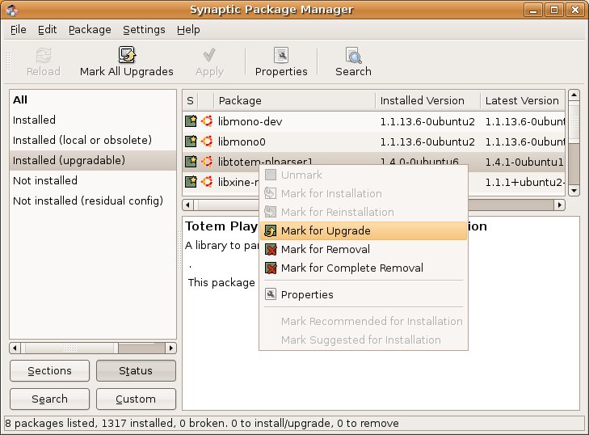The width and height of the screenshot is (589, 435).
Task: Click the Ubuntu logo icon beside libmono0
Action: [x=207, y=141]
